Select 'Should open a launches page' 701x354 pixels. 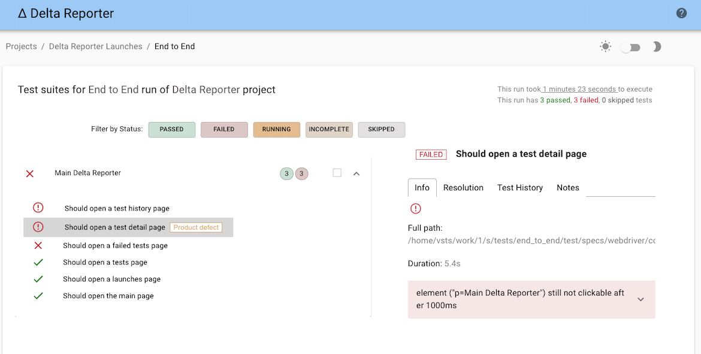(112, 279)
